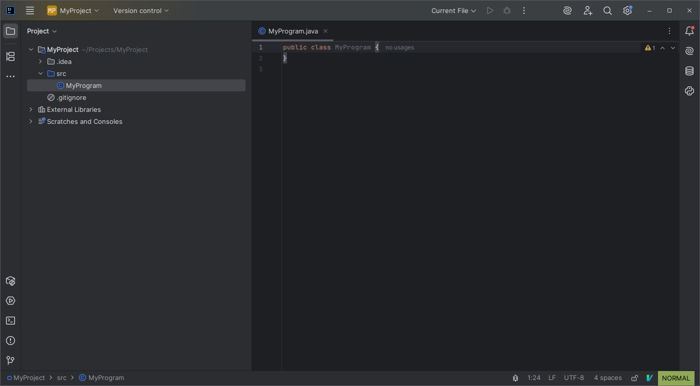
Task: Select the MyProgram.java editor tab
Action: [x=292, y=31]
